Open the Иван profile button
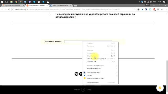 tap(148, 5)
